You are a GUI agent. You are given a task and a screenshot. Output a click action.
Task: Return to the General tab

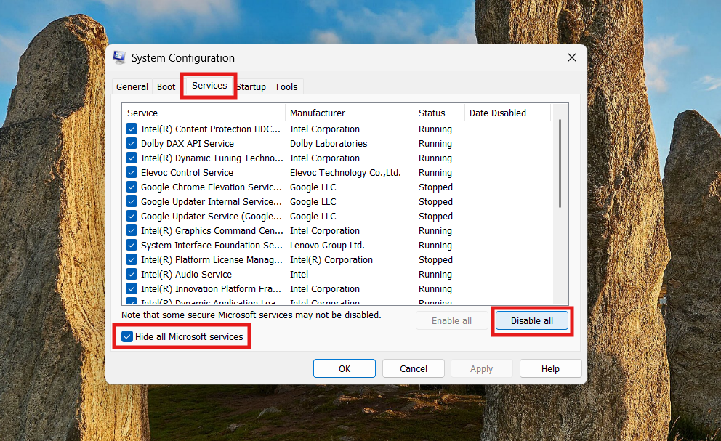132,86
